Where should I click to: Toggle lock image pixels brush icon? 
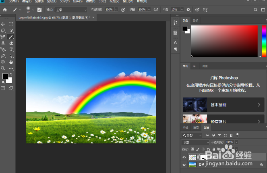click(198, 149)
